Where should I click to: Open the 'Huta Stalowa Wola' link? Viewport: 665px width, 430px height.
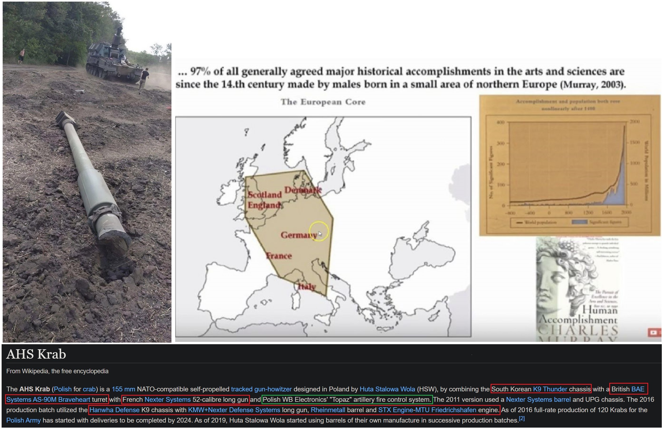387,389
